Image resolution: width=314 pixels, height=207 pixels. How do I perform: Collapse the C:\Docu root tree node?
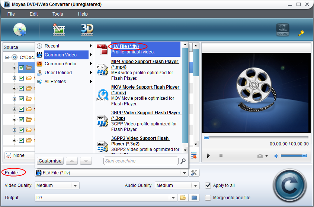coord(7,57)
